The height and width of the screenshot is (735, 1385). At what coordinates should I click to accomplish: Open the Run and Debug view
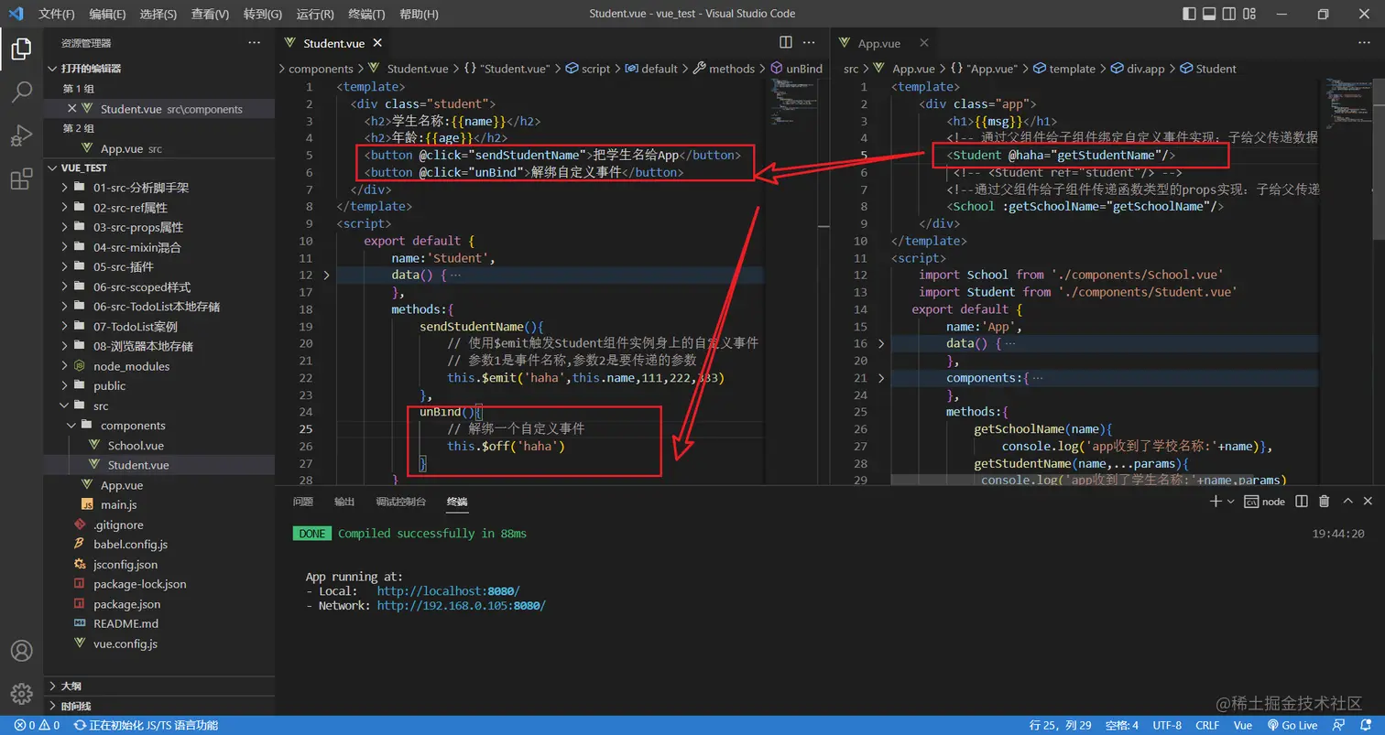tap(21, 135)
